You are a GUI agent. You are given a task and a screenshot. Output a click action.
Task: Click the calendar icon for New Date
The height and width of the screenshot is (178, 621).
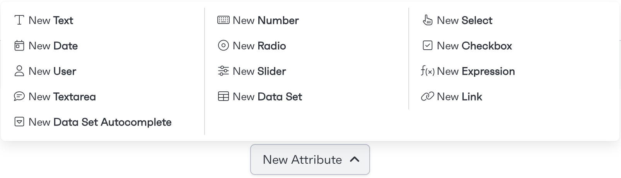click(19, 46)
